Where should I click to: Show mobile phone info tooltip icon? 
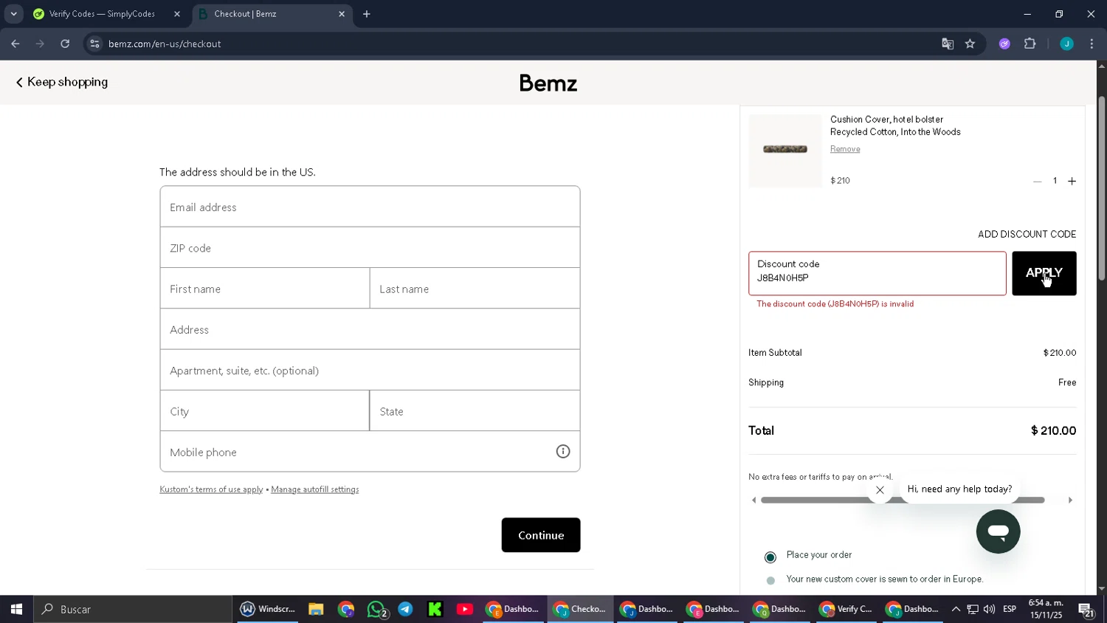pos(563,452)
